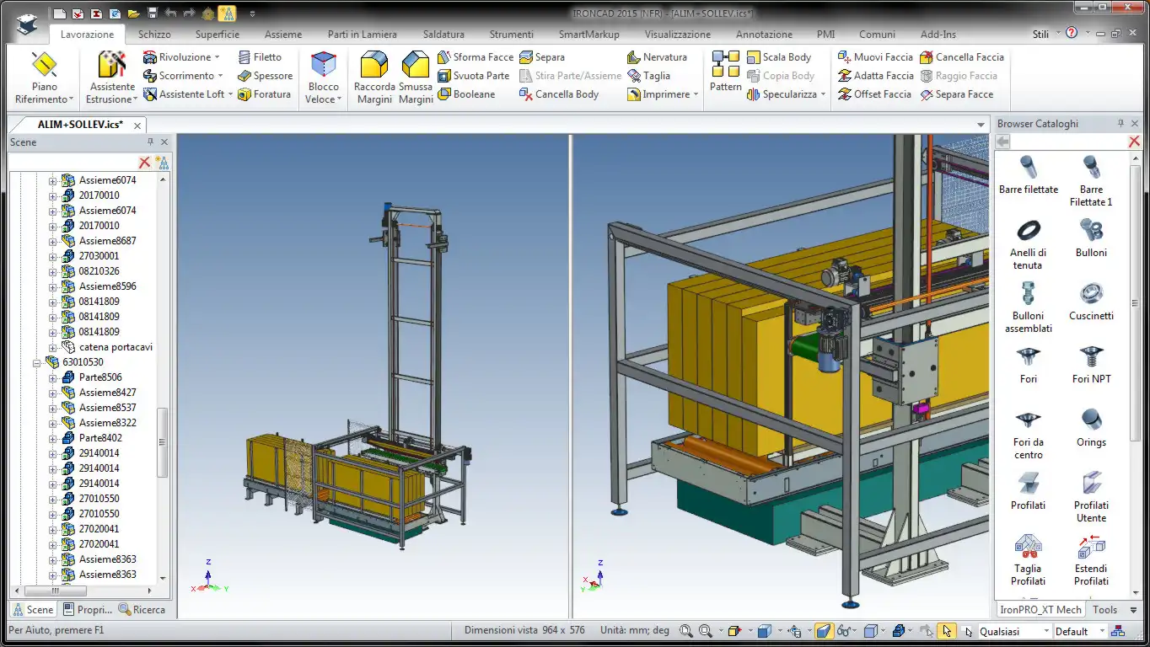
Task: Select the Smussa Margini tool
Action: point(415,65)
